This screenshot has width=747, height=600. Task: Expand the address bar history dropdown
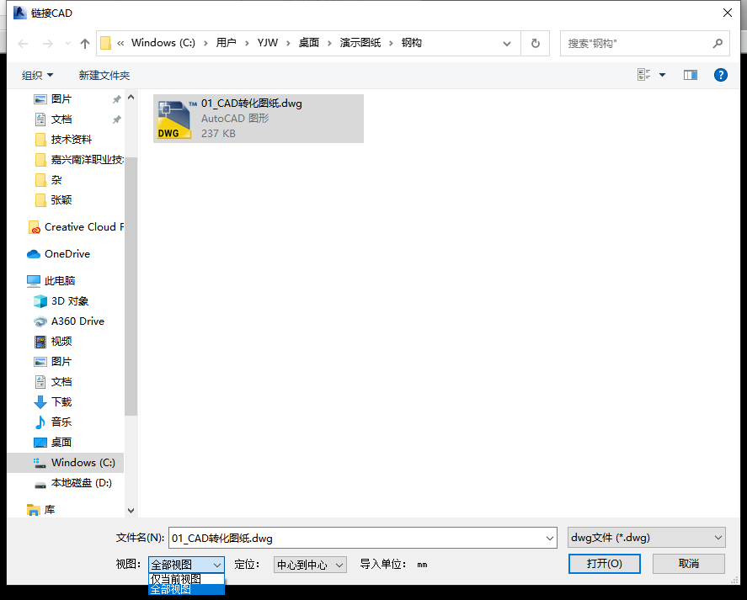click(x=507, y=44)
